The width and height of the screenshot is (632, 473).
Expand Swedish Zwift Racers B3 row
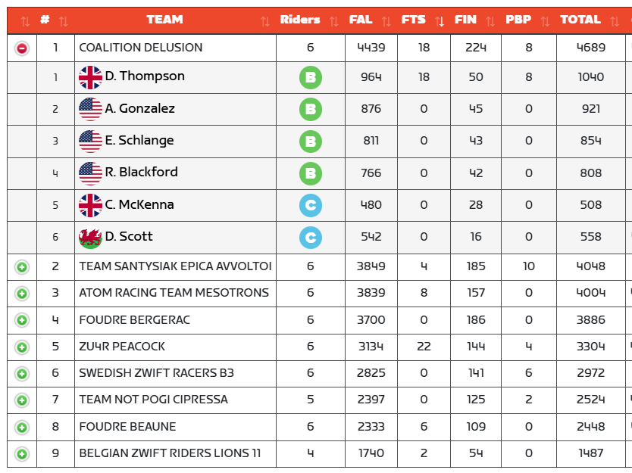[x=22, y=374]
